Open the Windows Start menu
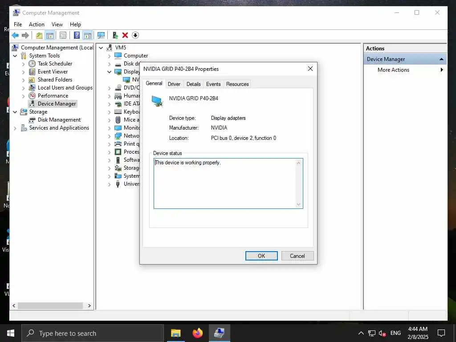 pyautogui.click(x=11, y=333)
